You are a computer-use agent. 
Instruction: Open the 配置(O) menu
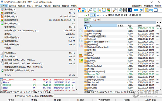(x=65, y=6)
